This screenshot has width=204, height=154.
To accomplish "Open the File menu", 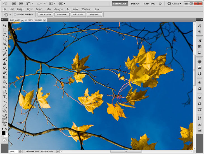I will (x=4, y=9).
